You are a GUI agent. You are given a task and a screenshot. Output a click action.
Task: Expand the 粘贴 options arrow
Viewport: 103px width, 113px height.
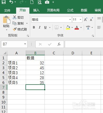pyautogui.click(x=7, y=30)
